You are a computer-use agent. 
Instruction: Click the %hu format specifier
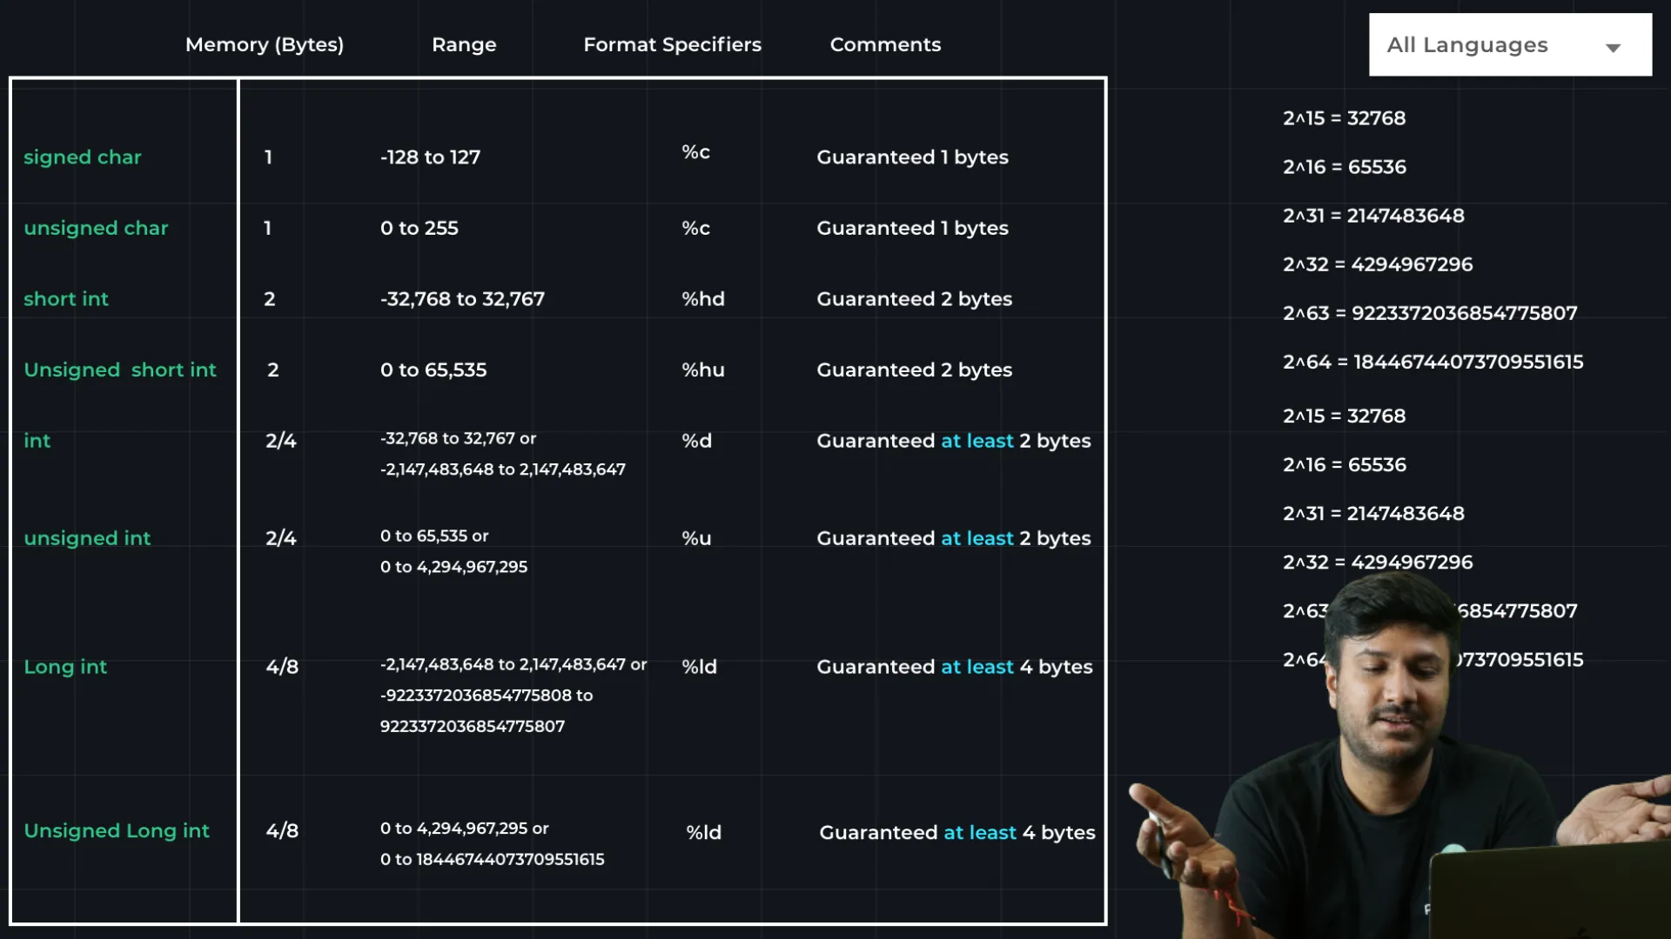(x=703, y=370)
